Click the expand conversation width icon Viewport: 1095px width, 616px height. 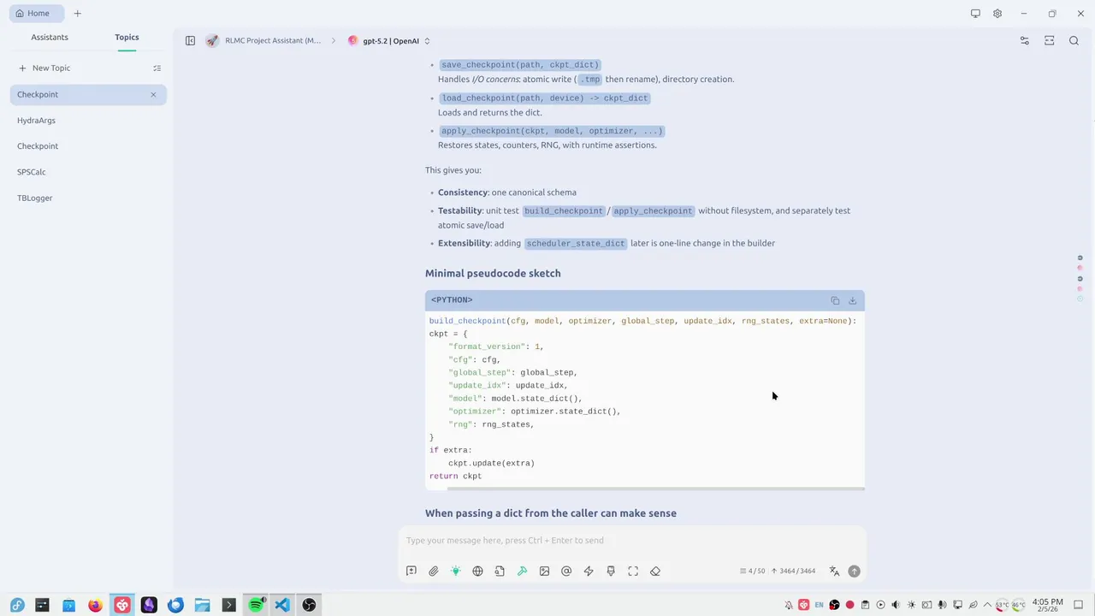1050,41
